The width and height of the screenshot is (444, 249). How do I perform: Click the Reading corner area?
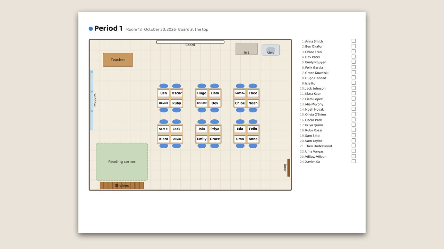(x=122, y=162)
